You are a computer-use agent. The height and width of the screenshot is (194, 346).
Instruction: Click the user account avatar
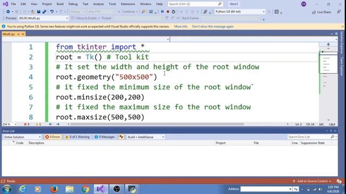point(304,4)
